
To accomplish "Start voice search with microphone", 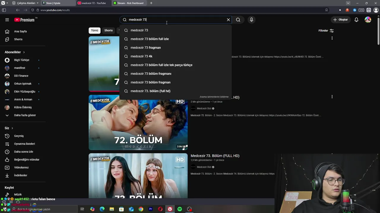I will [251, 20].
